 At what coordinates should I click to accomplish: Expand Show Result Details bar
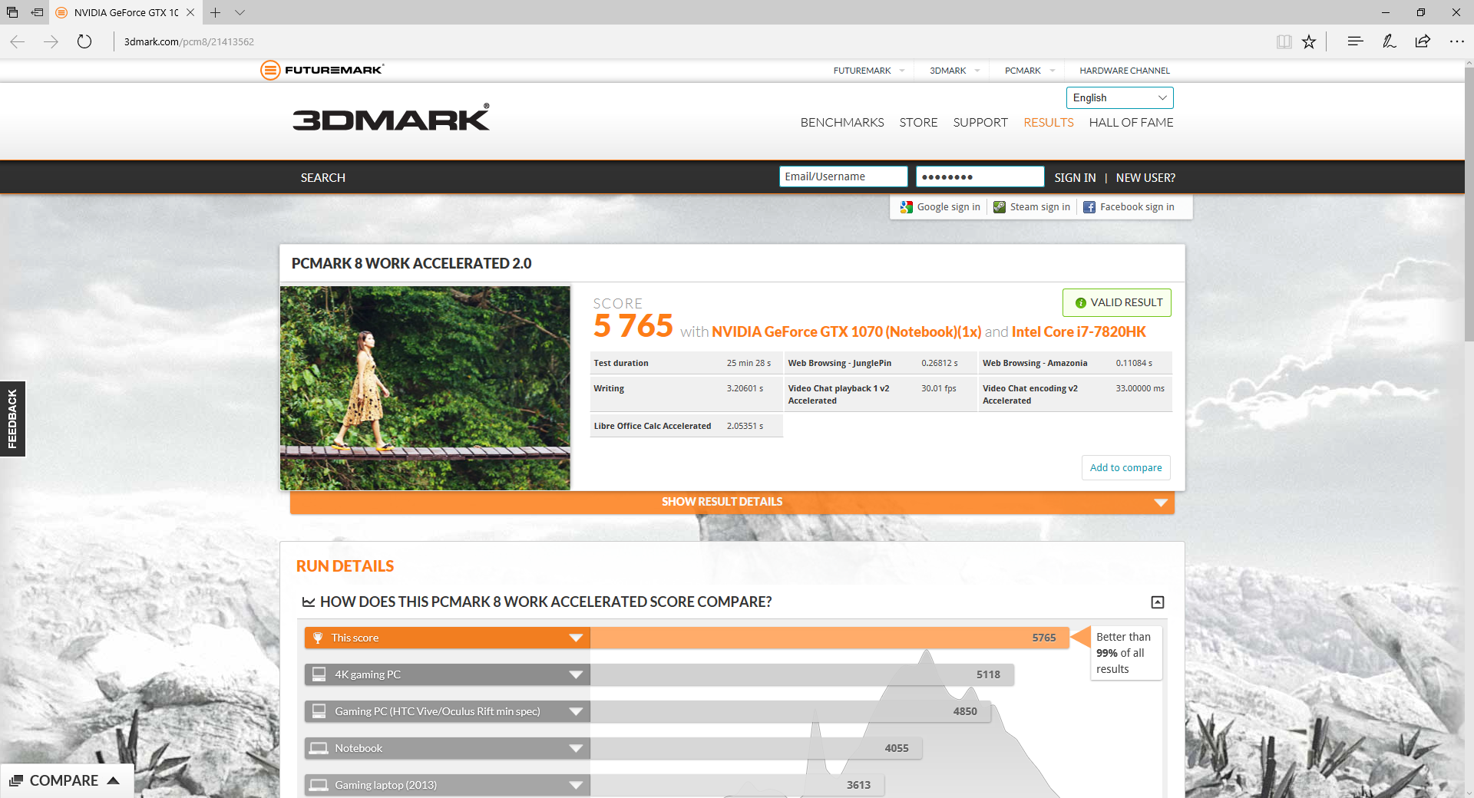pyautogui.click(x=732, y=502)
